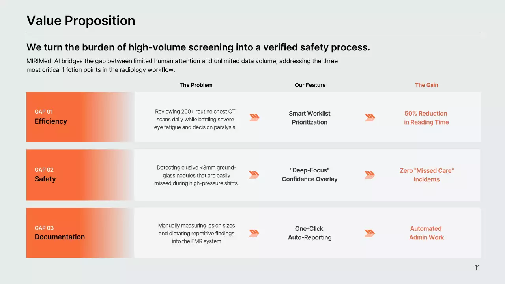This screenshot has width=505, height=284.
Task: Click the Zero "Missed Care" Incidents text
Action: point(426,175)
